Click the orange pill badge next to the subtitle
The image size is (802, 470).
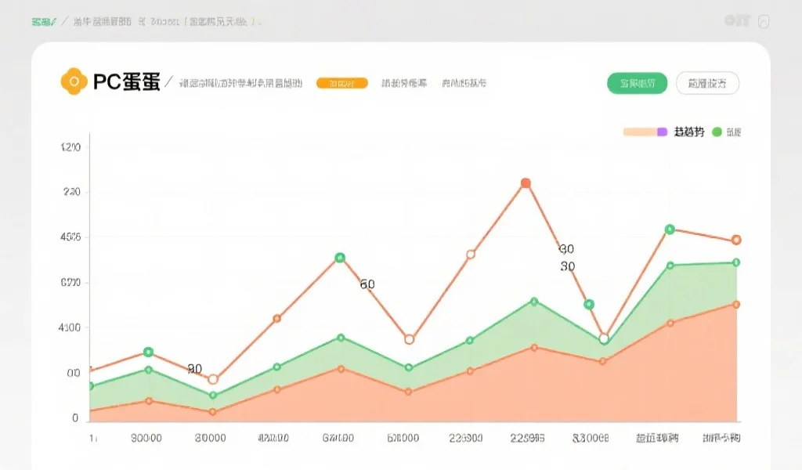pos(342,82)
